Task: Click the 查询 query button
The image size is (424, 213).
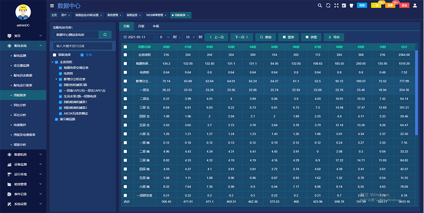Action: pos(265,37)
